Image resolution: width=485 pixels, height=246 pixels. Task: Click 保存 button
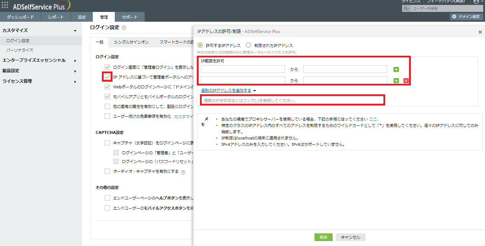pyautogui.click(x=323, y=237)
